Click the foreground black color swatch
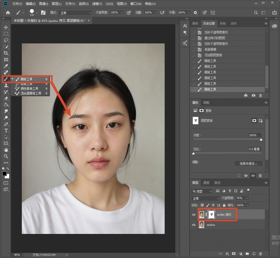 [4, 174]
